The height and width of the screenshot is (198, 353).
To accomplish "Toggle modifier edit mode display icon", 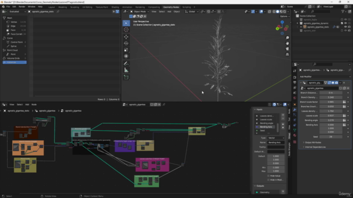I will (329, 82).
